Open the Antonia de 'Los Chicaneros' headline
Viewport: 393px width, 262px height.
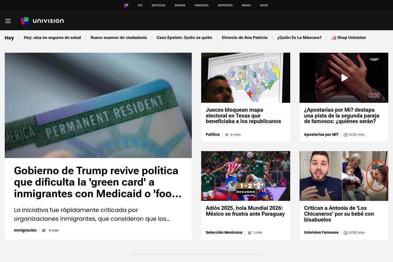tap(339, 214)
